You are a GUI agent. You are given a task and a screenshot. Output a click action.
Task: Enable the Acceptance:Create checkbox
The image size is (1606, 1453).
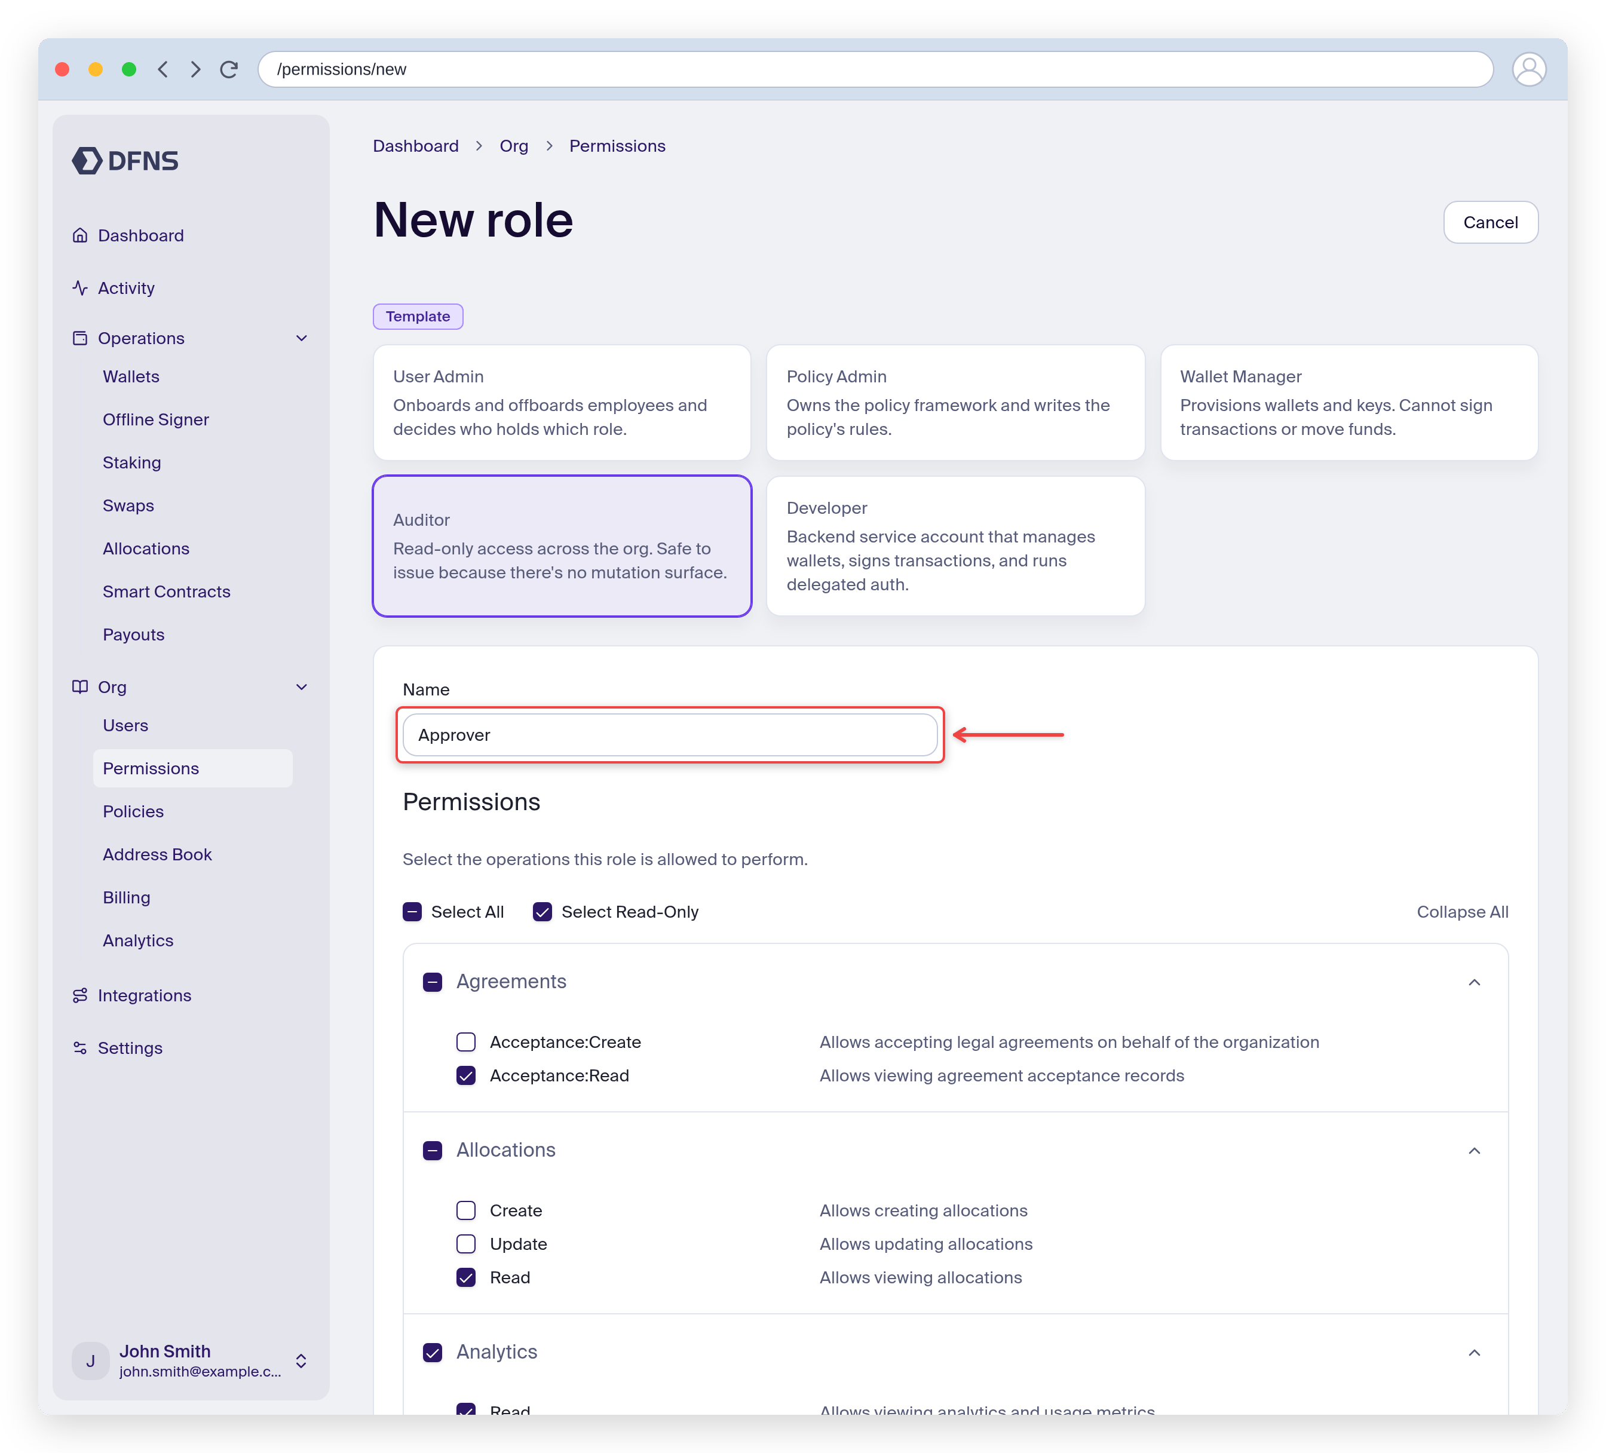[x=466, y=1042]
